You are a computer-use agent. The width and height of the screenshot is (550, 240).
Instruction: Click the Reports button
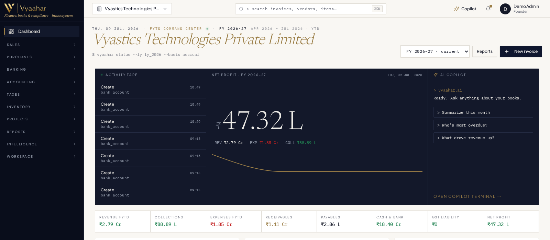pos(485,51)
